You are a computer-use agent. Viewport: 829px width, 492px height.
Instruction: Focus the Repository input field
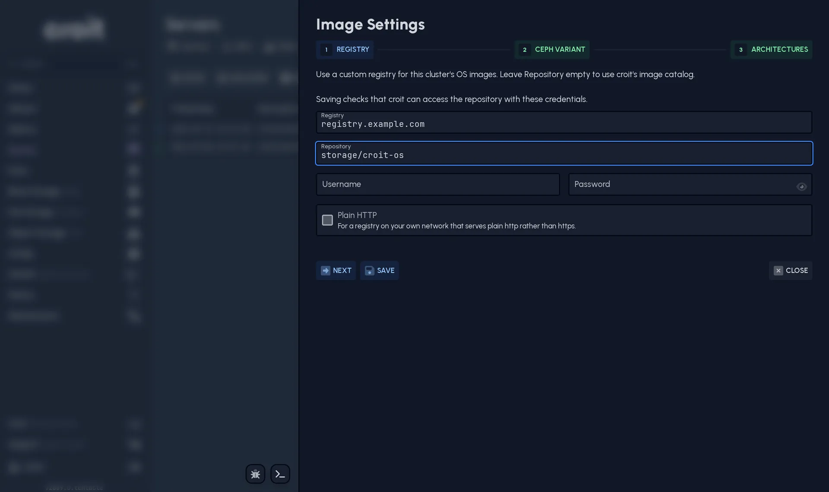[x=564, y=153]
